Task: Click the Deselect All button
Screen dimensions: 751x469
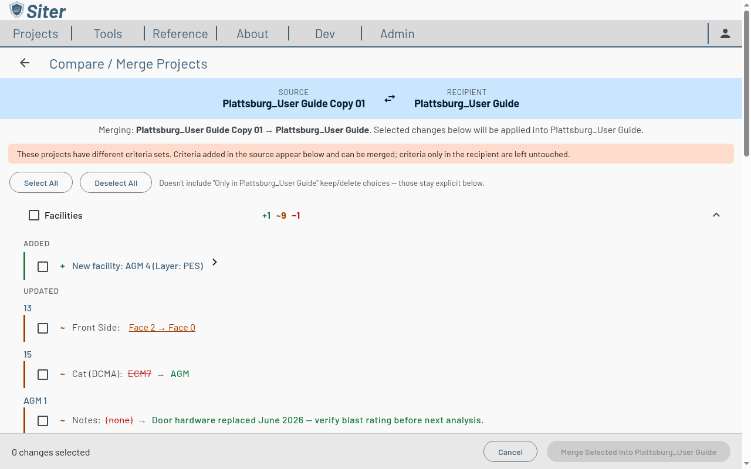Action: click(x=116, y=183)
